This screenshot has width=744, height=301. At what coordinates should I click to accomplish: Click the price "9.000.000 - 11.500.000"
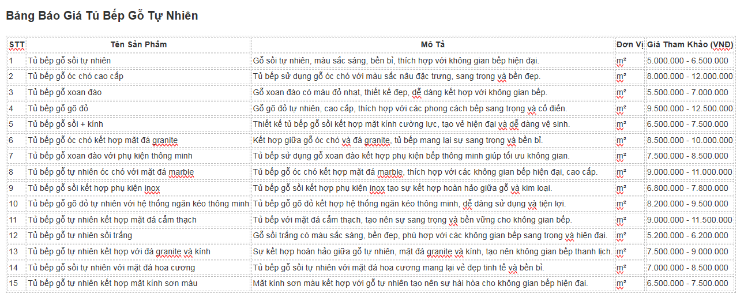pos(690,220)
